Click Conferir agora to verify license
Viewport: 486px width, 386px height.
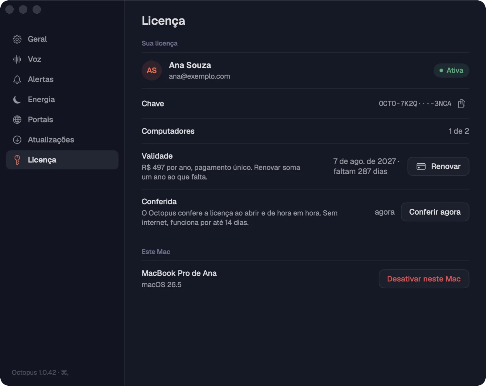coord(435,212)
